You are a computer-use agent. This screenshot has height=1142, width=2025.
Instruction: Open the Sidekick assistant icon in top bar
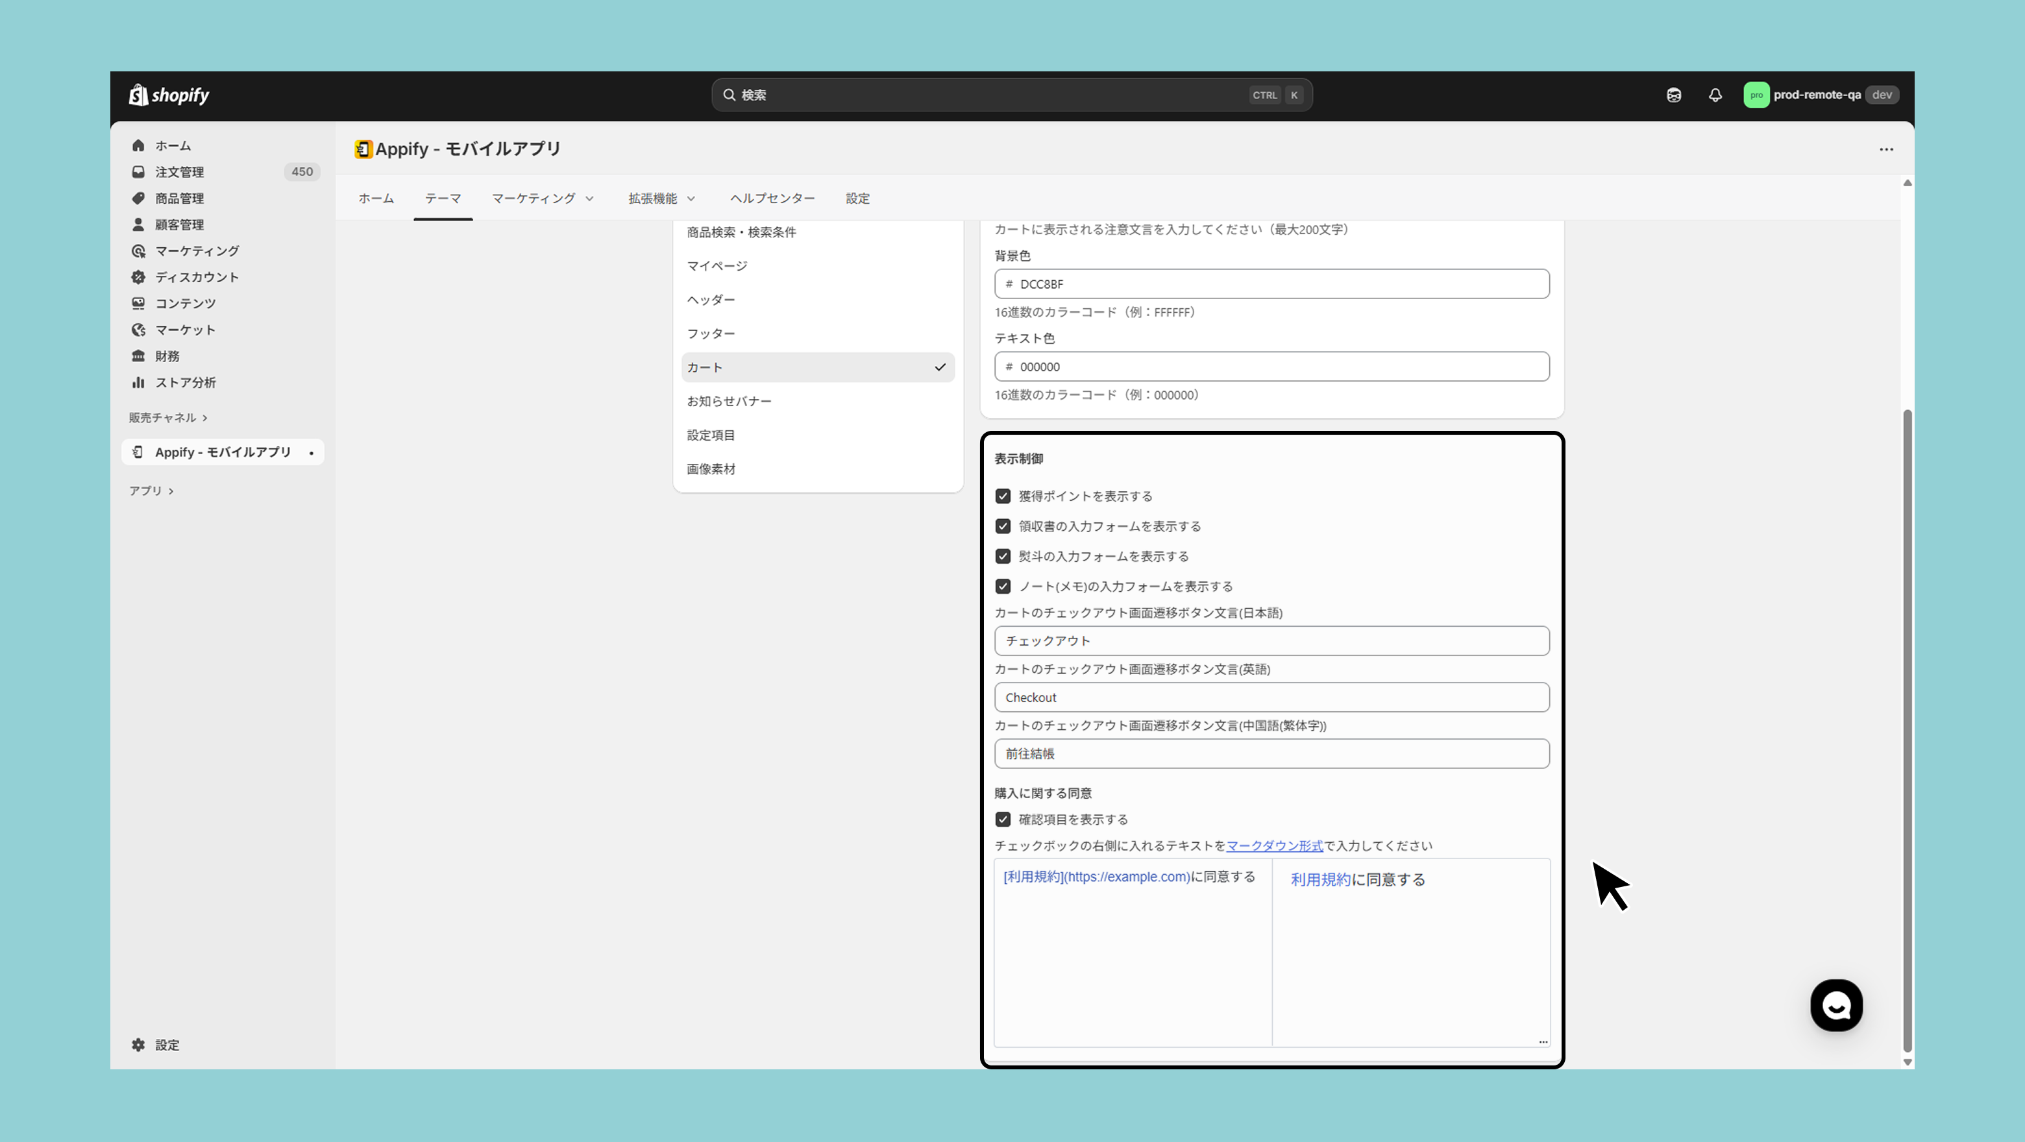(1674, 95)
